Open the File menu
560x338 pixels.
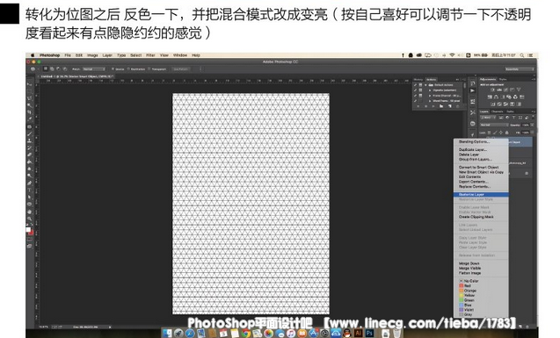pos(68,55)
